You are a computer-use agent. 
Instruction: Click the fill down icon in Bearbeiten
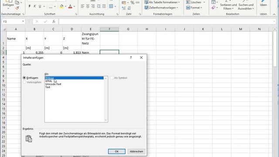coord(213,2)
